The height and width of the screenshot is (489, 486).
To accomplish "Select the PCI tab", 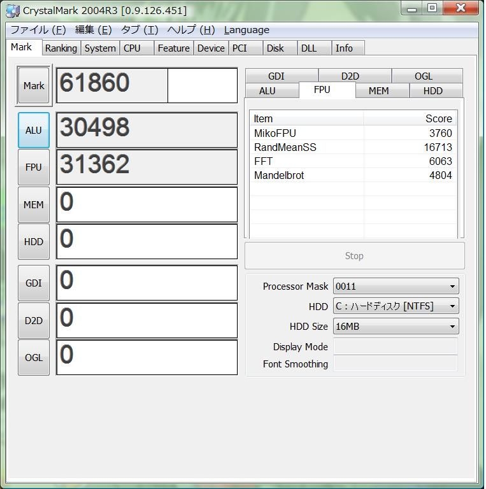I will [245, 48].
